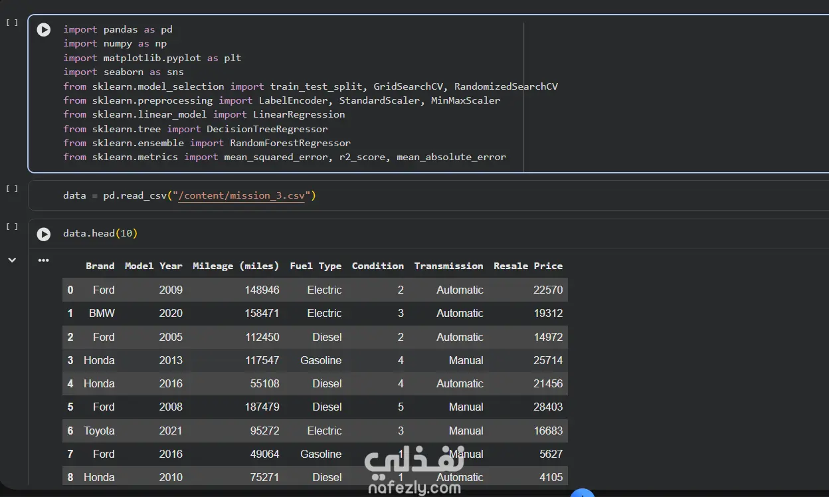Click the Mileage (miles) column header
829x497 pixels.
(x=236, y=266)
